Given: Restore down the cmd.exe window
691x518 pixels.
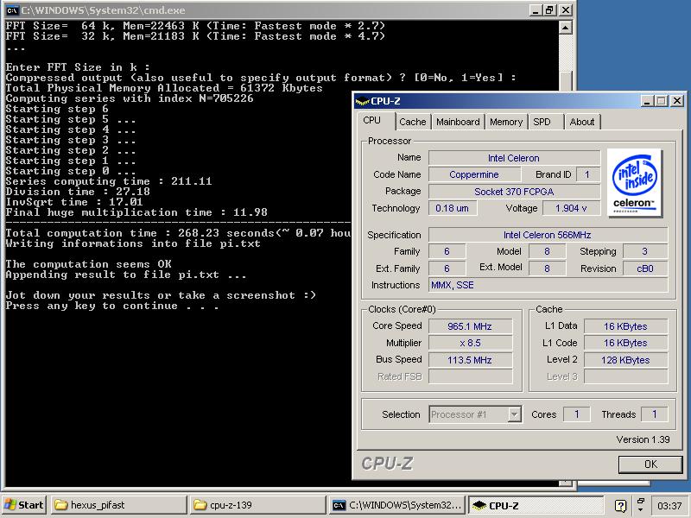Looking at the screenshot, I should point(550,10).
